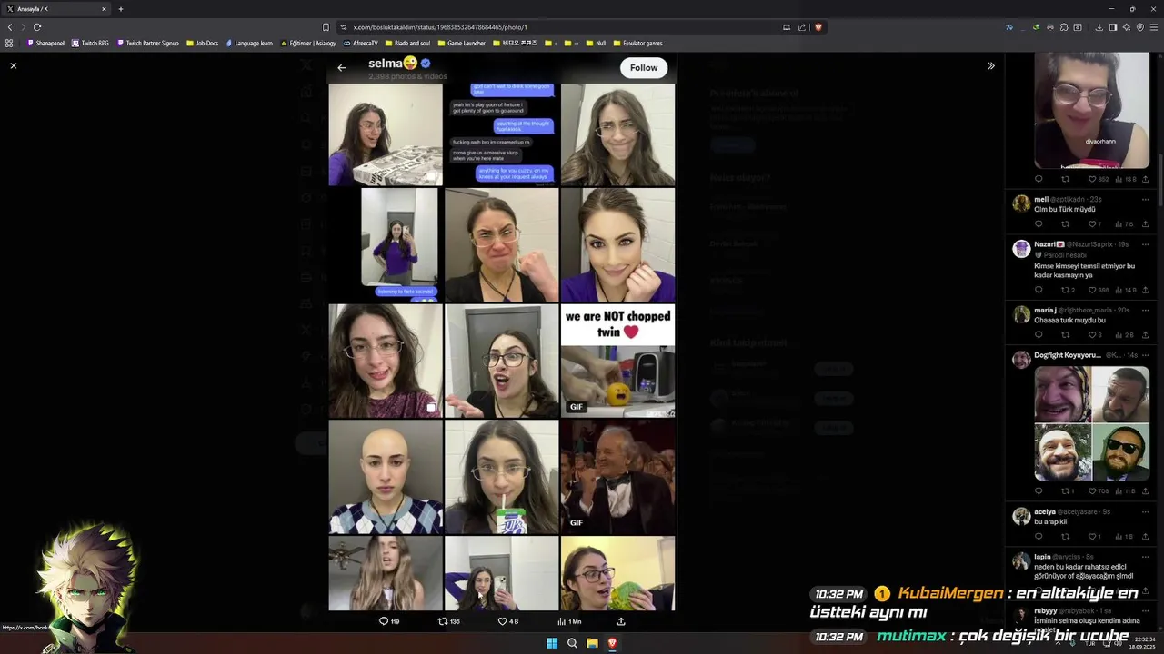This screenshot has height=654, width=1164.
Task: Go back using the arrow beside selma
Action: pyautogui.click(x=341, y=68)
